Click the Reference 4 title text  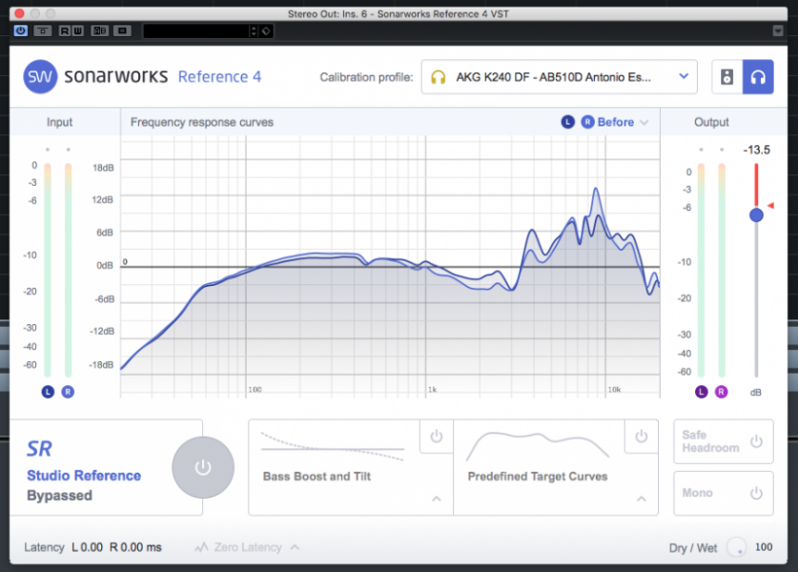(x=219, y=77)
